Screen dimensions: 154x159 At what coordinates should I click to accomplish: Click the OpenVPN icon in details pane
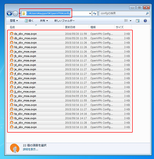(15, 148)
